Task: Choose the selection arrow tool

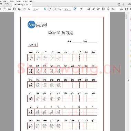Action: [x=45, y=9]
